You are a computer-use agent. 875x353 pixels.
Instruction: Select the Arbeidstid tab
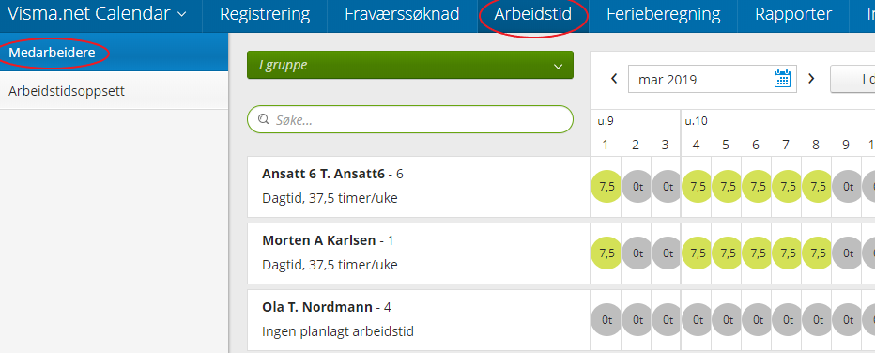point(533,14)
